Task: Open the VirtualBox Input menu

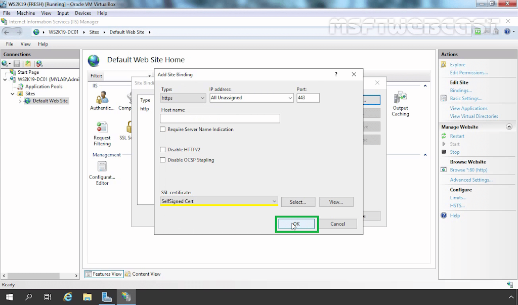Action: click(x=63, y=13)
